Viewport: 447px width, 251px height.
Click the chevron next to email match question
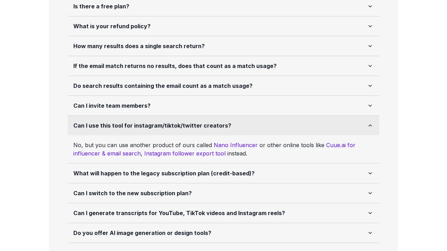pyautogui.click(x=370, y=66)
